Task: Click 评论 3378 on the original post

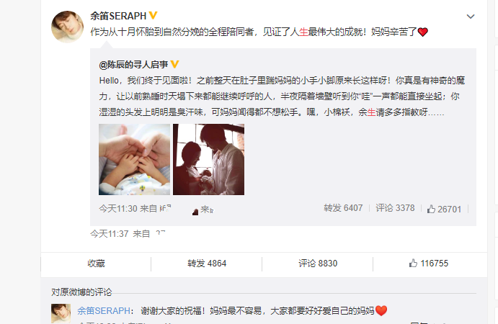Action: click(395, 208)
